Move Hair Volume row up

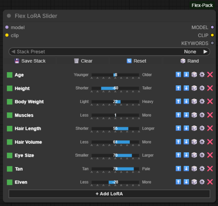[178, 142]
